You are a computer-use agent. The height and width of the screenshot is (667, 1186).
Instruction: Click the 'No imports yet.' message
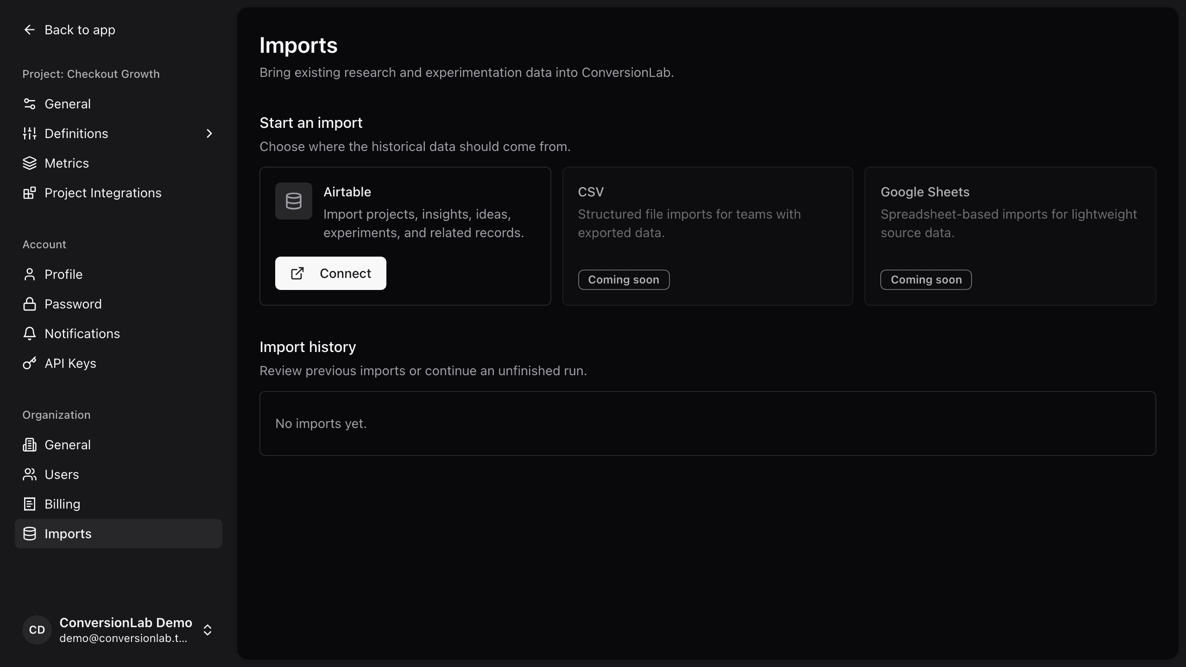[321, 423]
